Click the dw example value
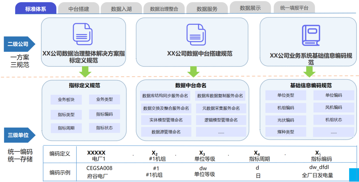The height and width of the screenshot is (182, 359). [x=203, y=168]
